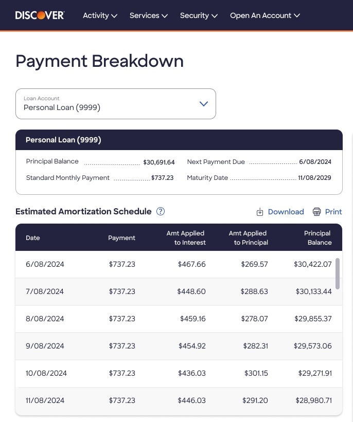Click the chevron beside Open An Account
This screenshot has height=422, width=353.
point(297,15)
